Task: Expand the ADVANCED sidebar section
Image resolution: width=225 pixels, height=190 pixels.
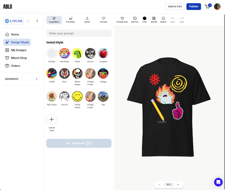Action: (36, 79)
